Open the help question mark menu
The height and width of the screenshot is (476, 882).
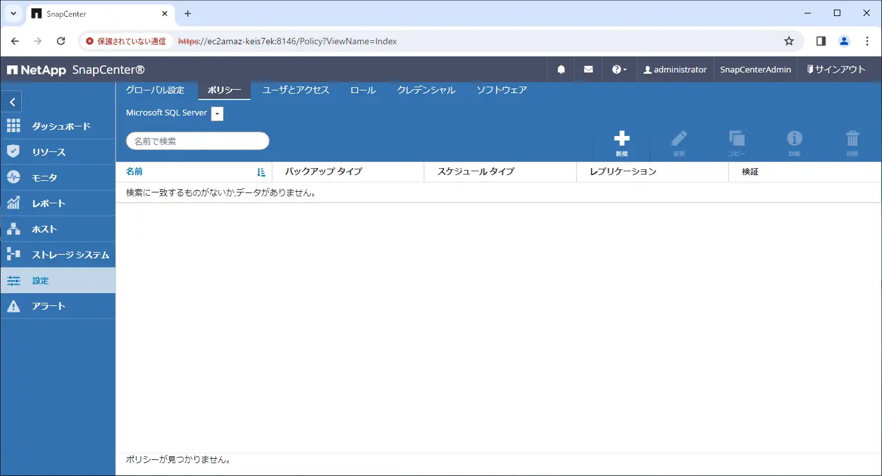tap(619, 69)
